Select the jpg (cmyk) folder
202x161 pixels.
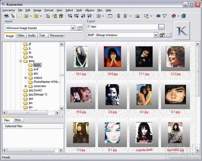35,90
